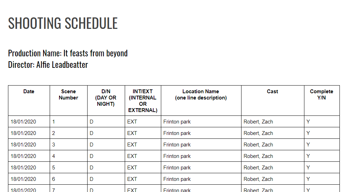The height and width of the screenshot is (192, 344).
Task: Click the Director: Alfie Leadbeatter line
Action: (x=48, y=65)
